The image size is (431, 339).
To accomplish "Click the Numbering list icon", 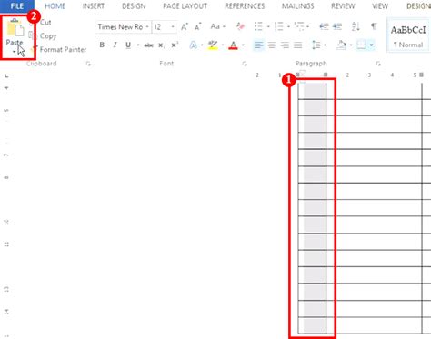I will (x=279, y=26).
